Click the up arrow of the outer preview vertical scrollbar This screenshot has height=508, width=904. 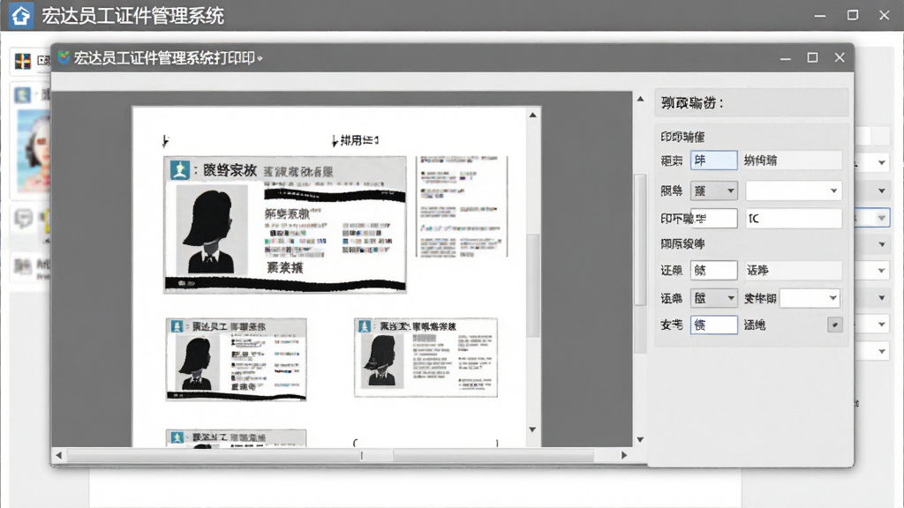(641, 99)
